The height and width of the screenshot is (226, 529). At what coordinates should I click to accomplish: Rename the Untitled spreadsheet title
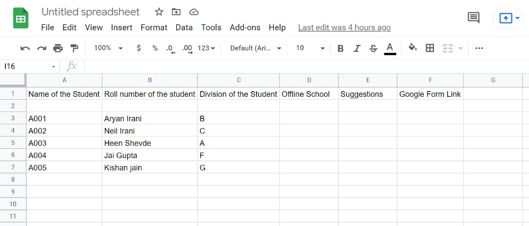(x=91, y=12)
